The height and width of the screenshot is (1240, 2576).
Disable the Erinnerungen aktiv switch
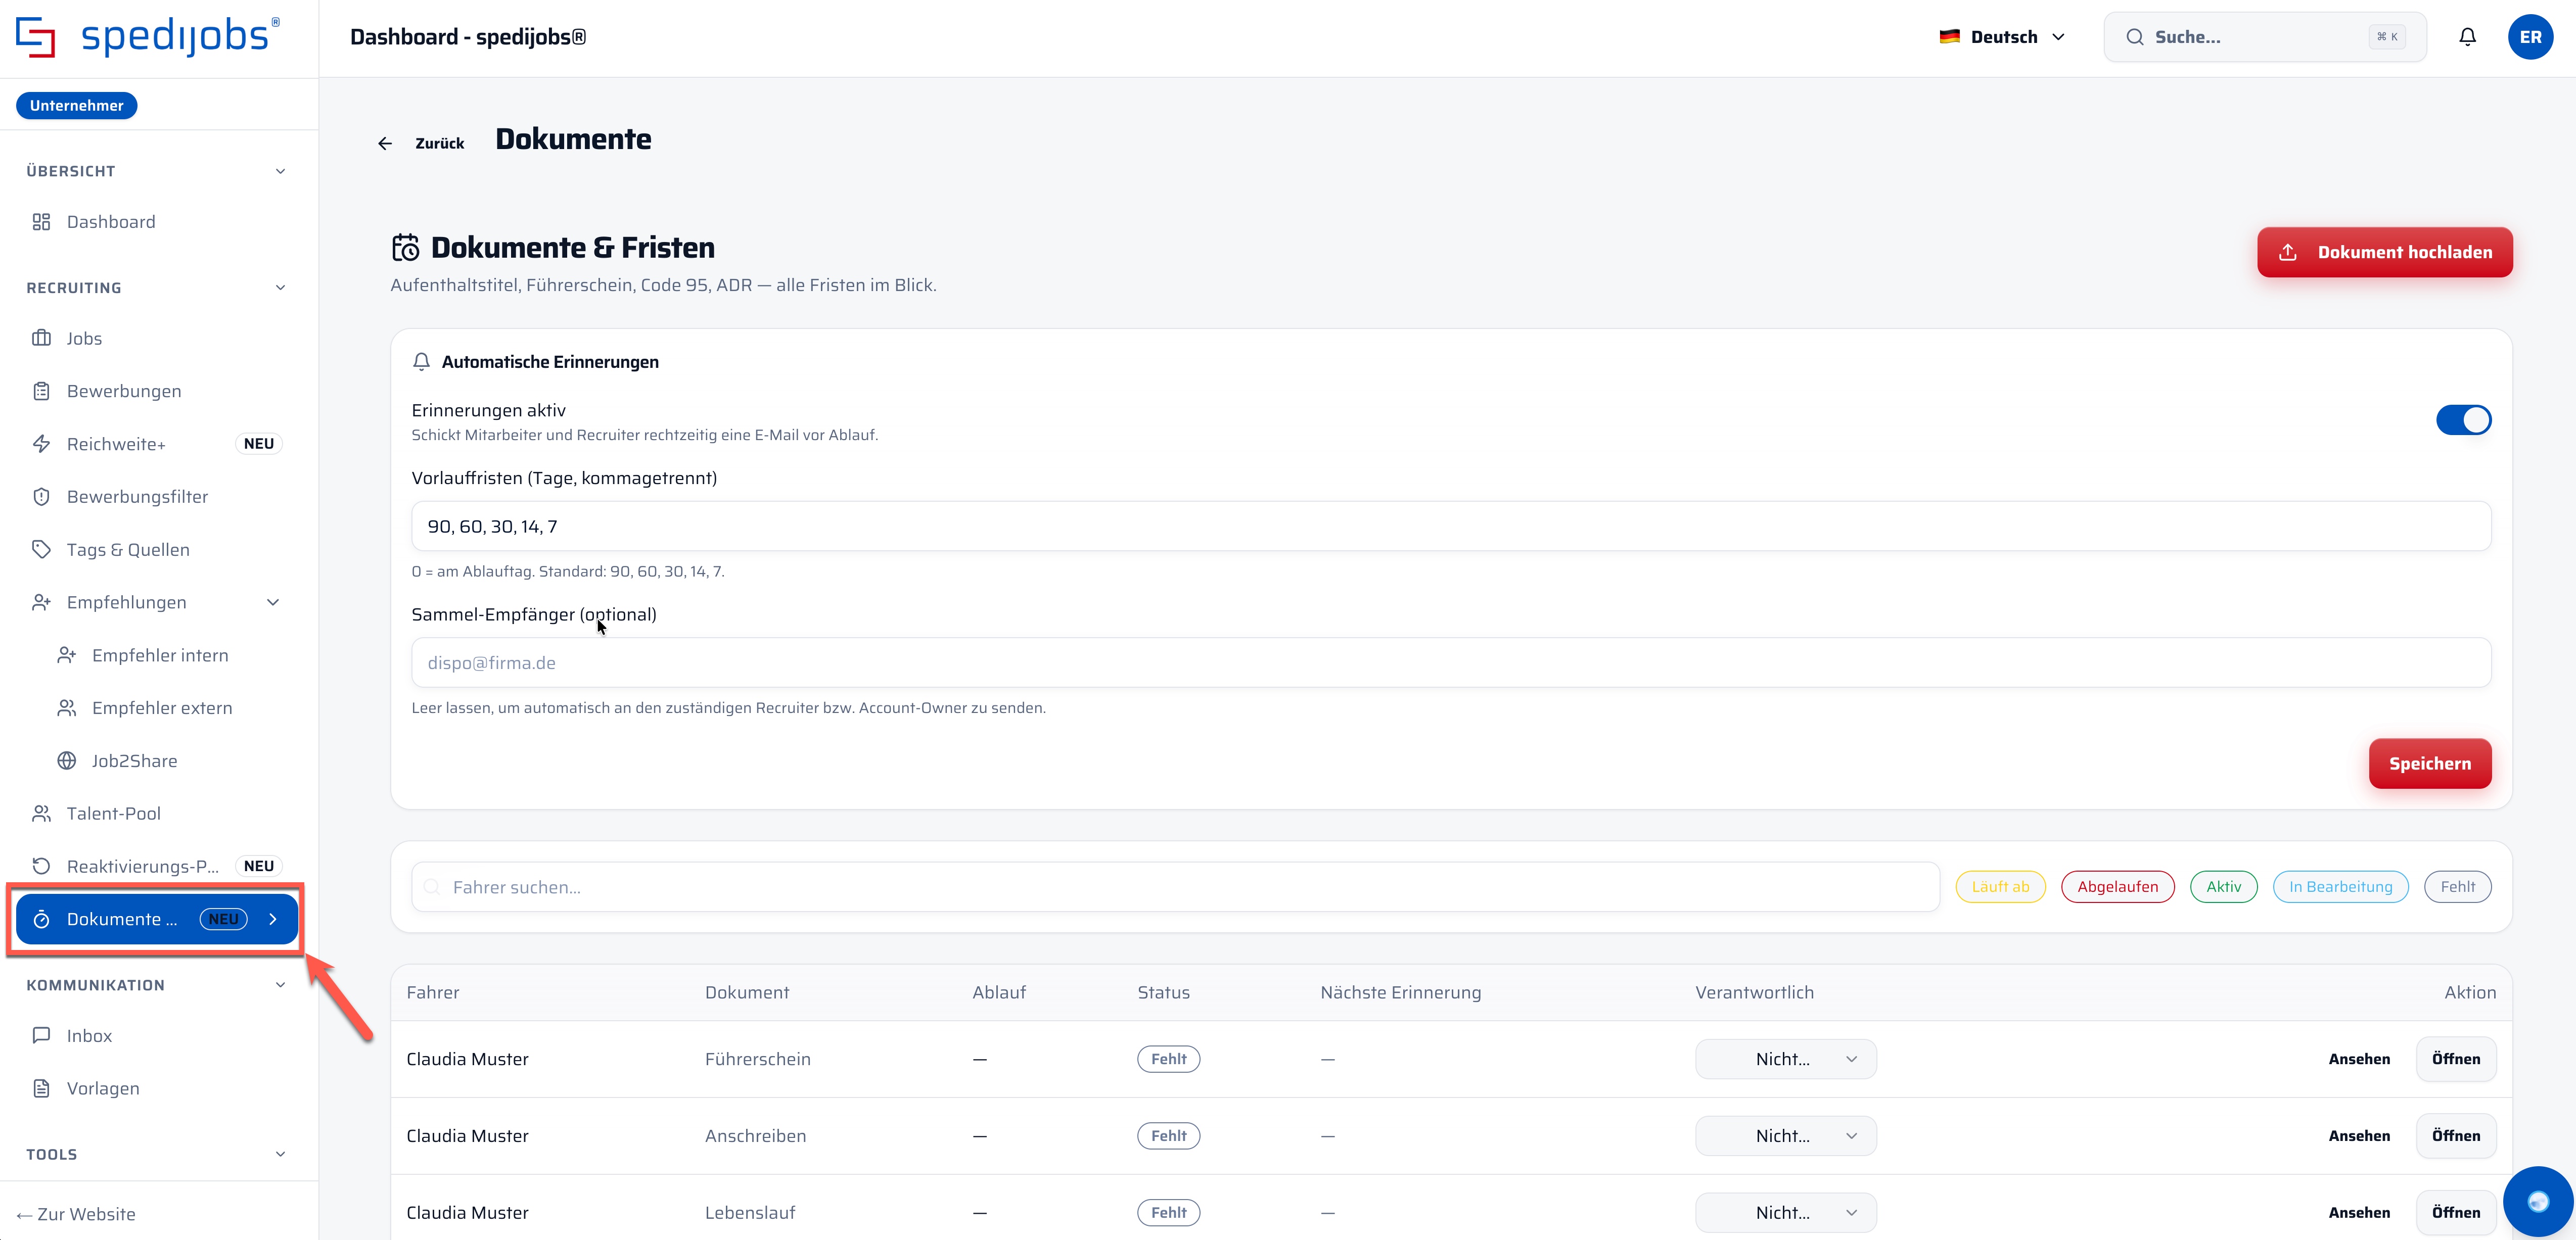[2463, 420]
